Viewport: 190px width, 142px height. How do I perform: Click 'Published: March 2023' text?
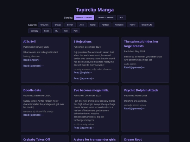pyautogui.click(x=135, y=95)
